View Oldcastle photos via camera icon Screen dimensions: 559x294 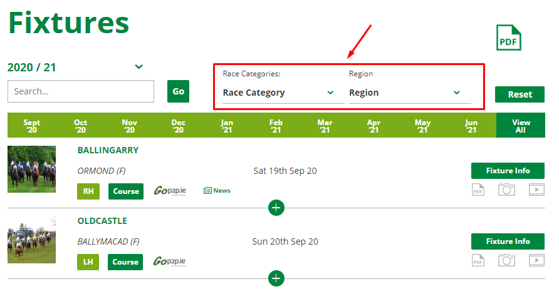(506, 260)
